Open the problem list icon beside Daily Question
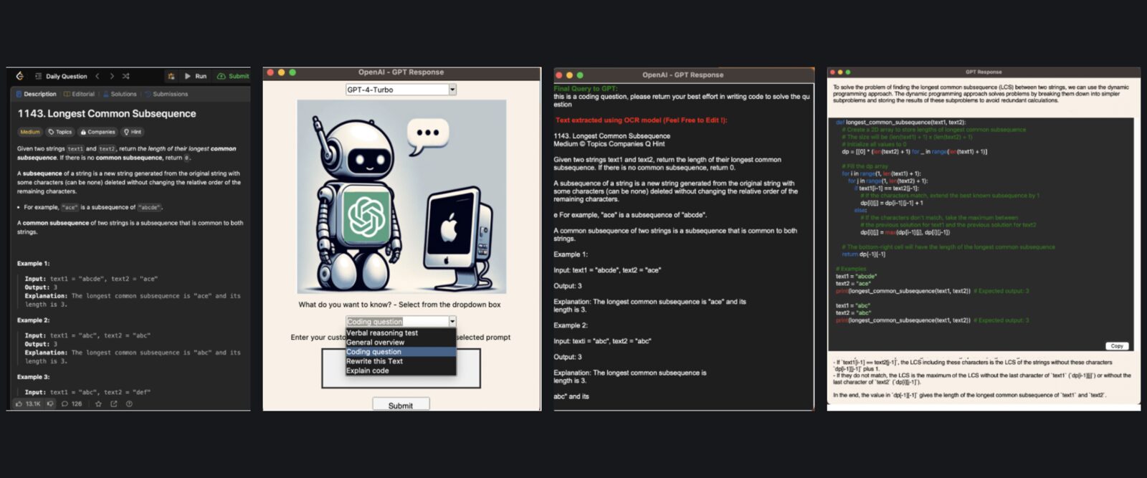Image resolution: width=1147 pixels, height=478 pixels. point(38,76)
